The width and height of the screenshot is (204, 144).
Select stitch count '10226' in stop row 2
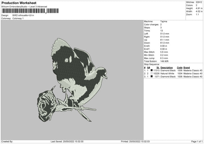pyautogui.click(x=156, y=74)
